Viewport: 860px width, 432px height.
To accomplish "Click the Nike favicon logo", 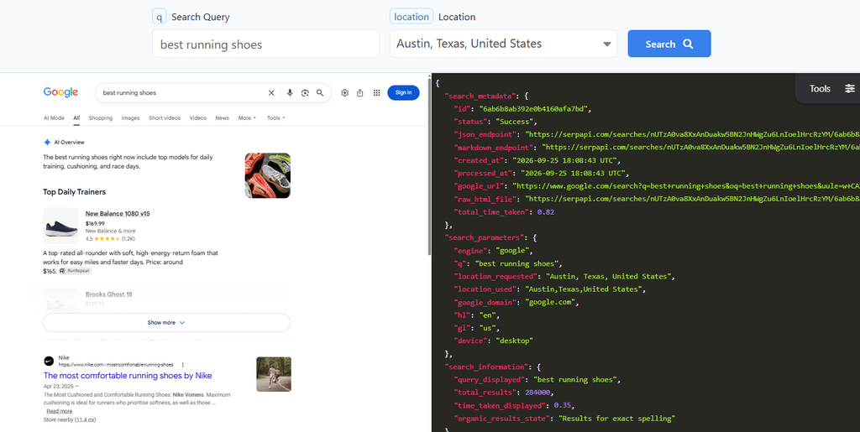I will coord(49,361).
